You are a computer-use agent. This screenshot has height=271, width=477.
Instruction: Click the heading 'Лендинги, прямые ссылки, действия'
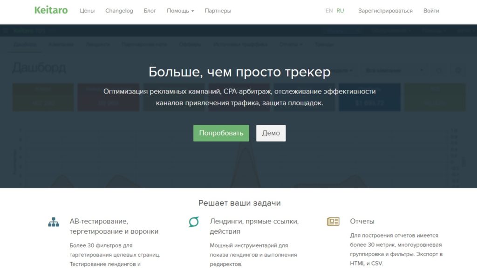(254, 226)
